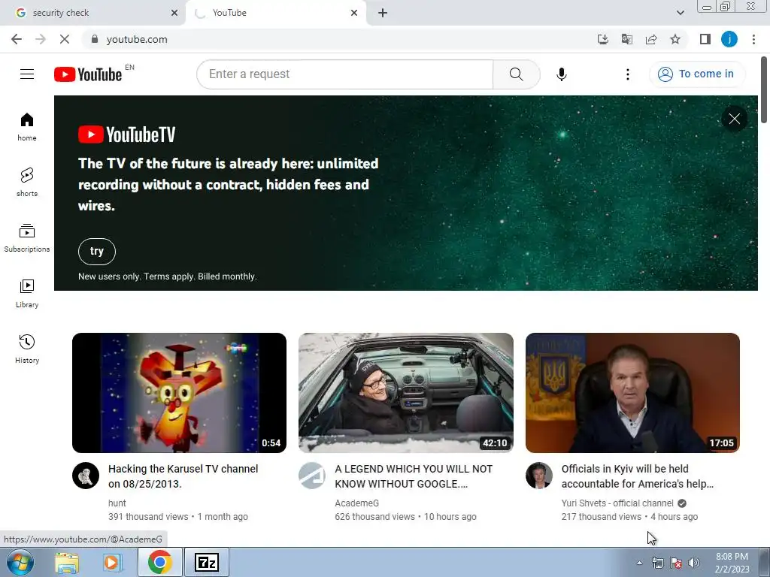770x577 pixels.
Task: Open History in sidebar
Action: point(27,349)
